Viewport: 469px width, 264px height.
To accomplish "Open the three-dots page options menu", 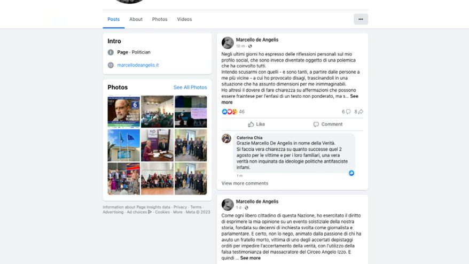I will pos(361,19).
